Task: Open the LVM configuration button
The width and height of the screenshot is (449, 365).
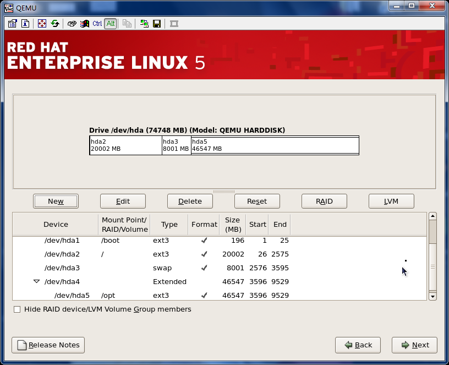Action: point(391,201)
